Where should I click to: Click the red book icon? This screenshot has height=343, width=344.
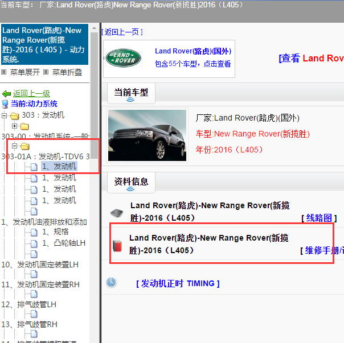click(117, 246)
